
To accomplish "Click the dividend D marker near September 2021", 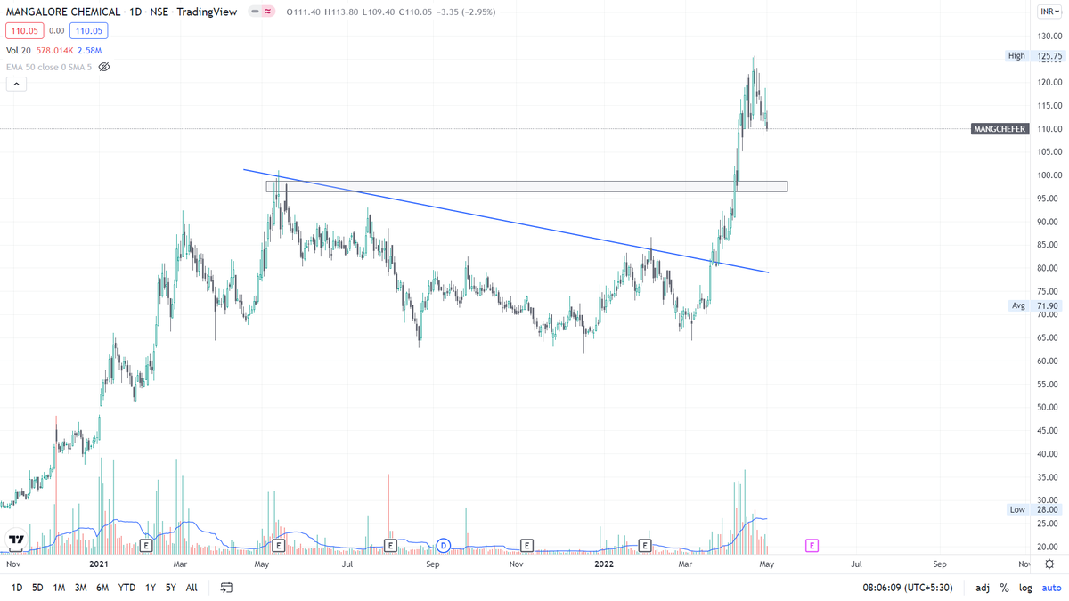I will [444, 544].
